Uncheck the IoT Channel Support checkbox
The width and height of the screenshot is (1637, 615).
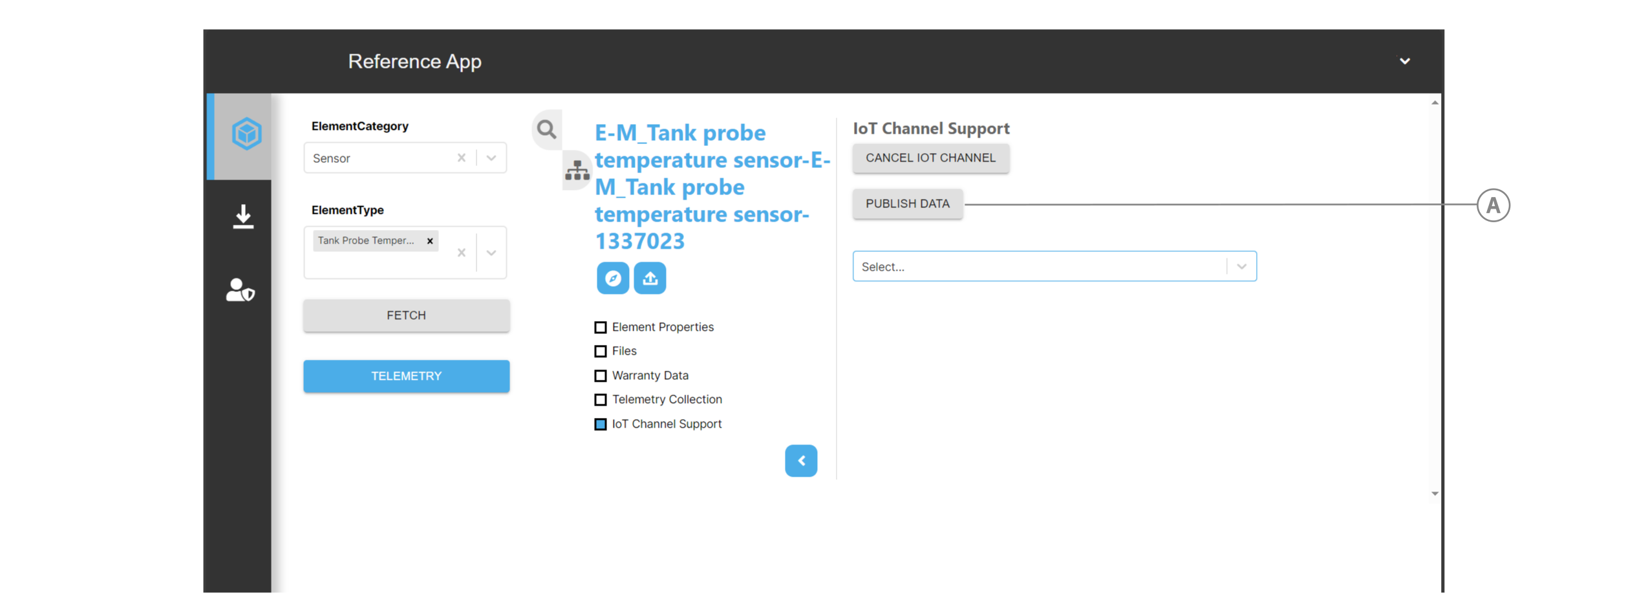pos(601,424)
